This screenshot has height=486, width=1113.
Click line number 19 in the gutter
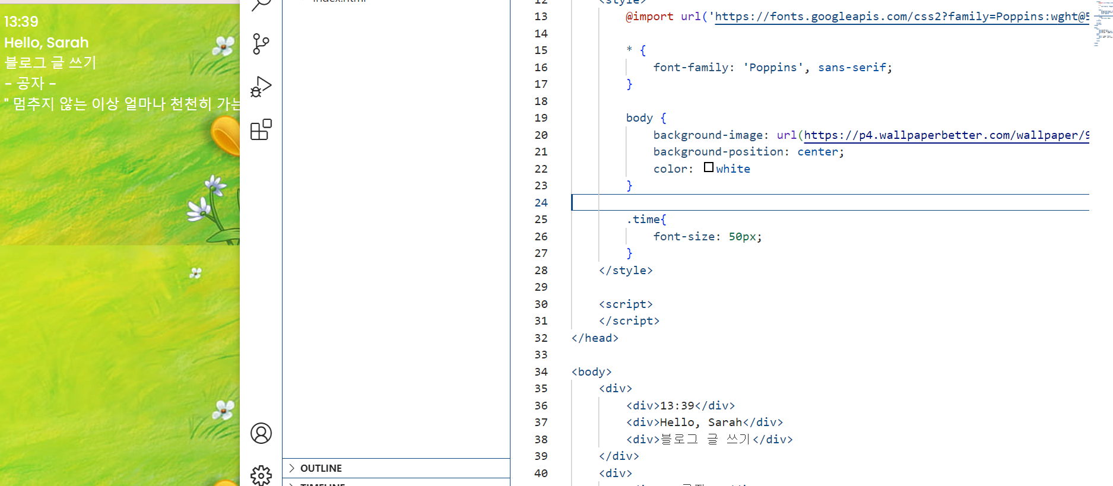click(x=541, y=118)
